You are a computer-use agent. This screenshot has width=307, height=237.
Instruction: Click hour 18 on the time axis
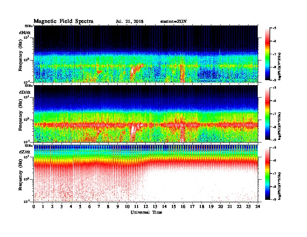pyautogui.click(x=202, y=207)
